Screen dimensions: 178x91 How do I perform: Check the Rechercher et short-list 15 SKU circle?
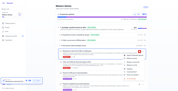tap(61, 51)
